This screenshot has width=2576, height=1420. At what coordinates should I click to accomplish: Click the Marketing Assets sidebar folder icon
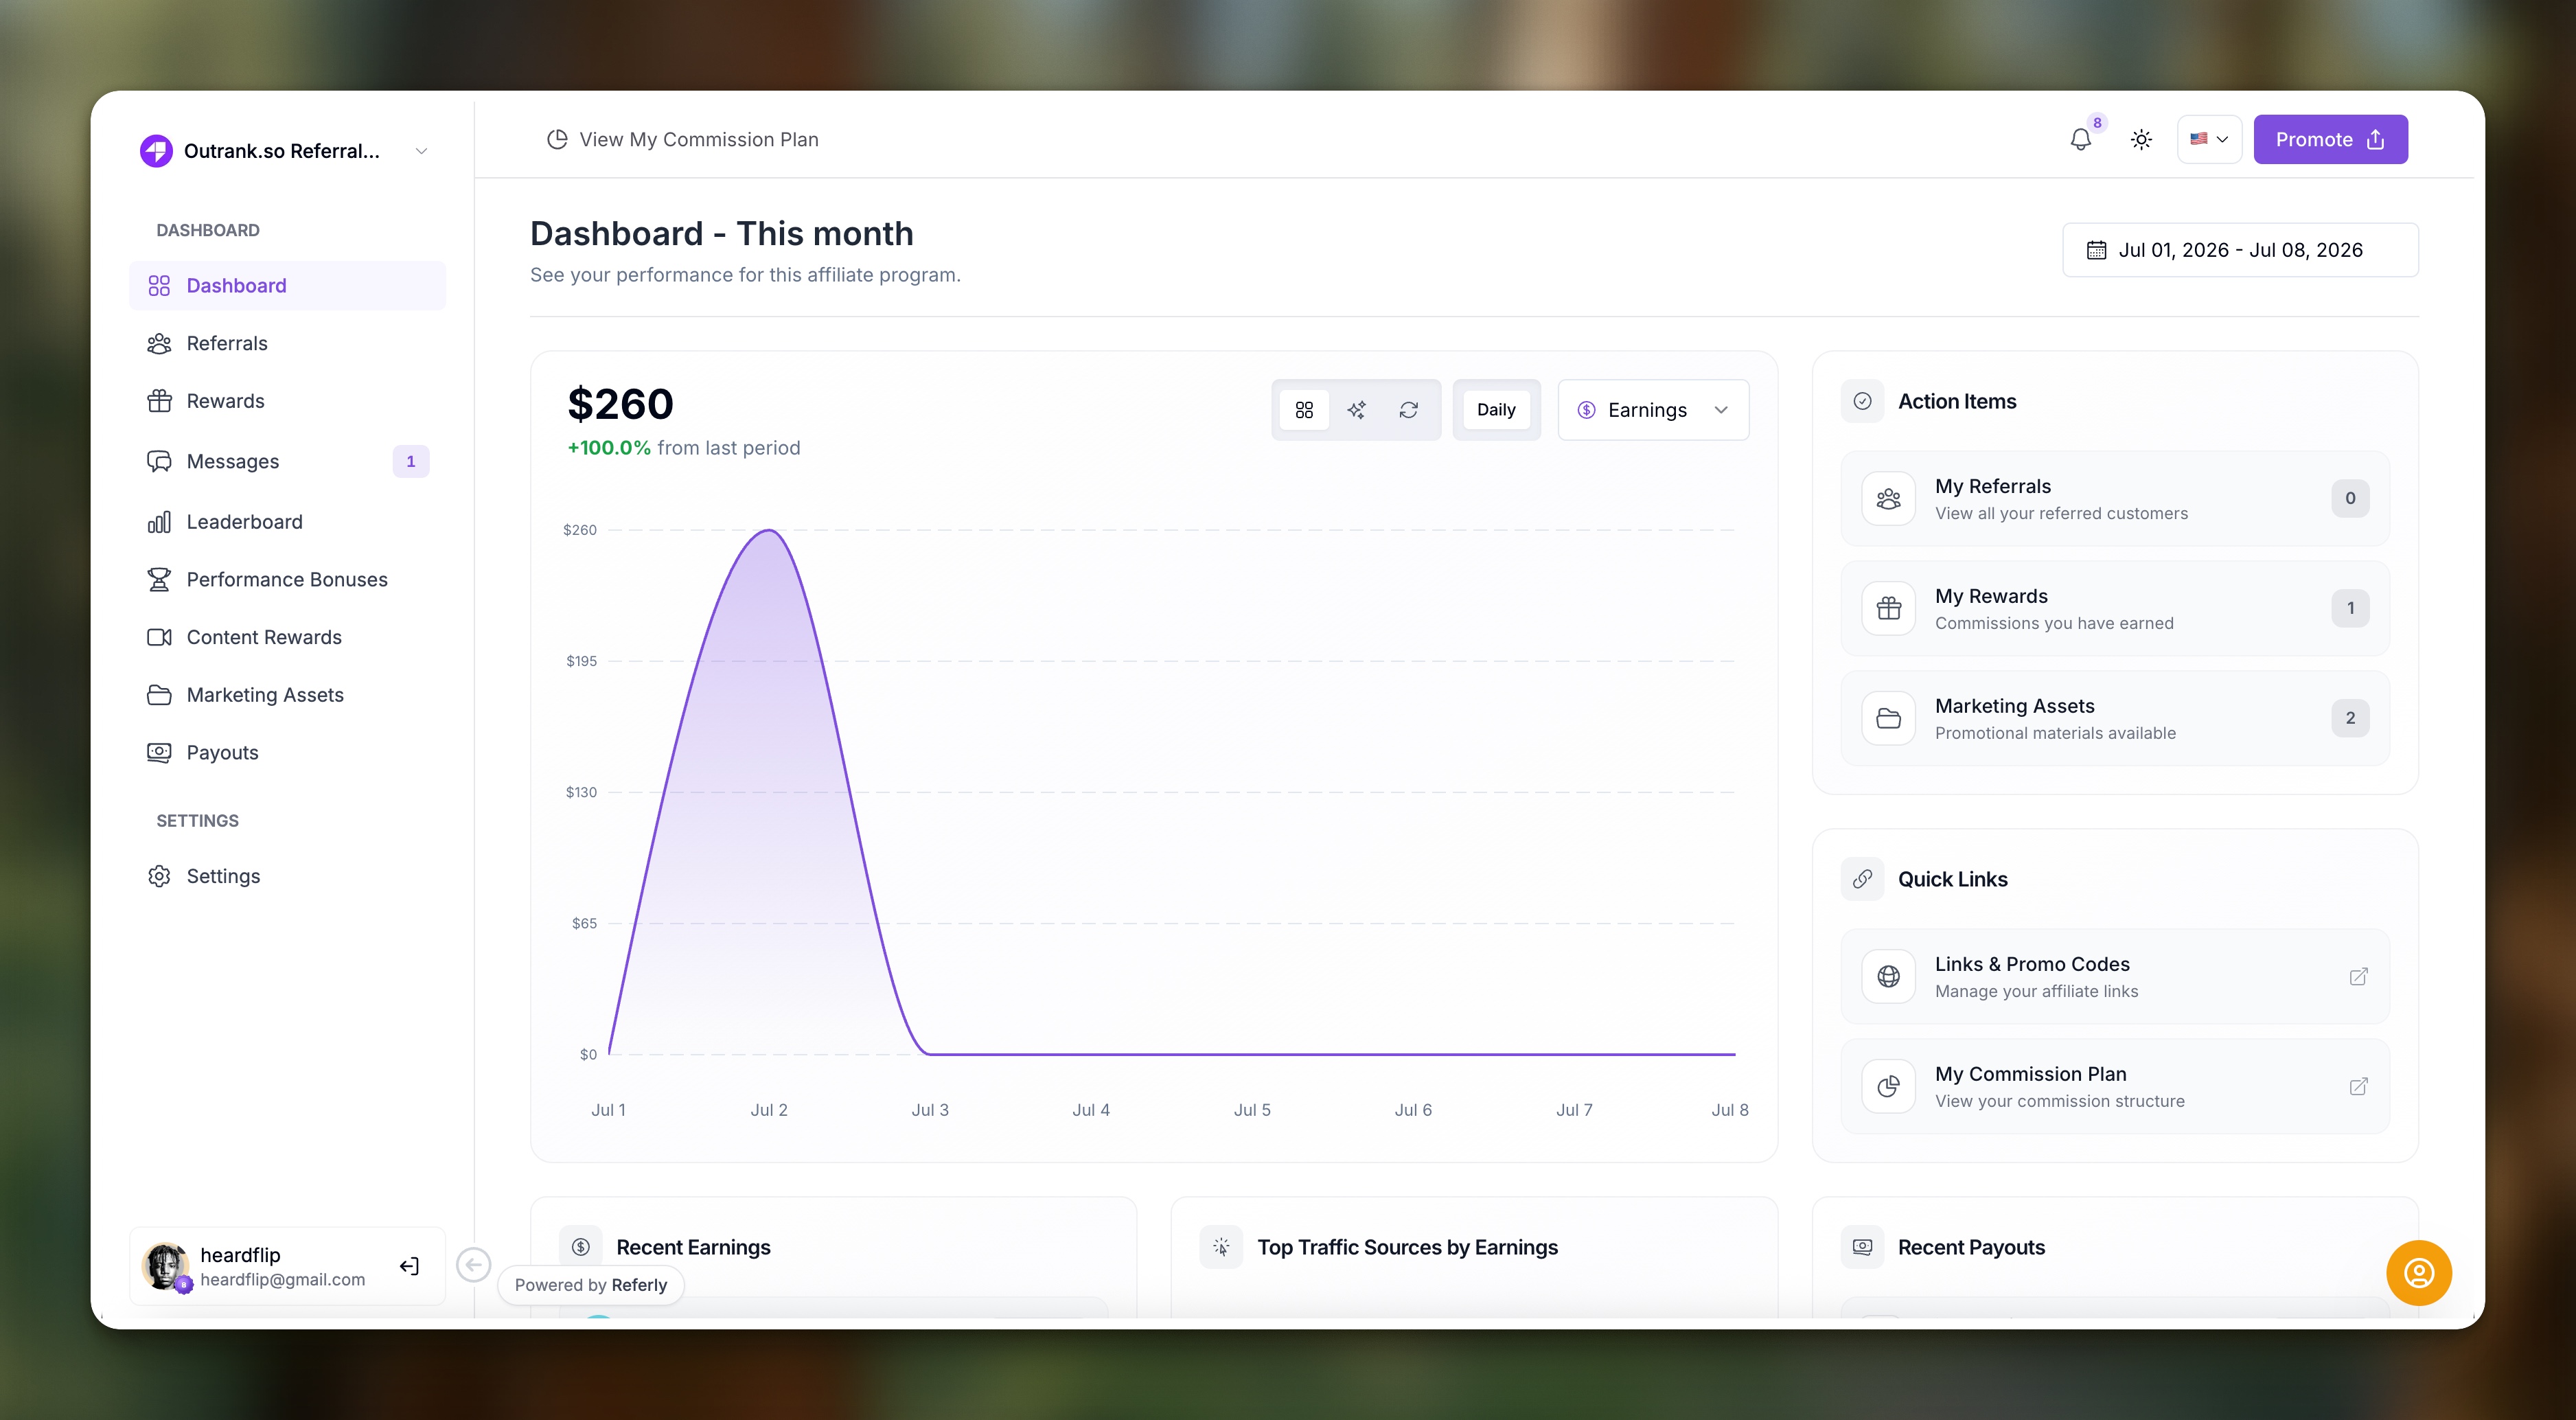pyautogui.click(x=159, y=695)
